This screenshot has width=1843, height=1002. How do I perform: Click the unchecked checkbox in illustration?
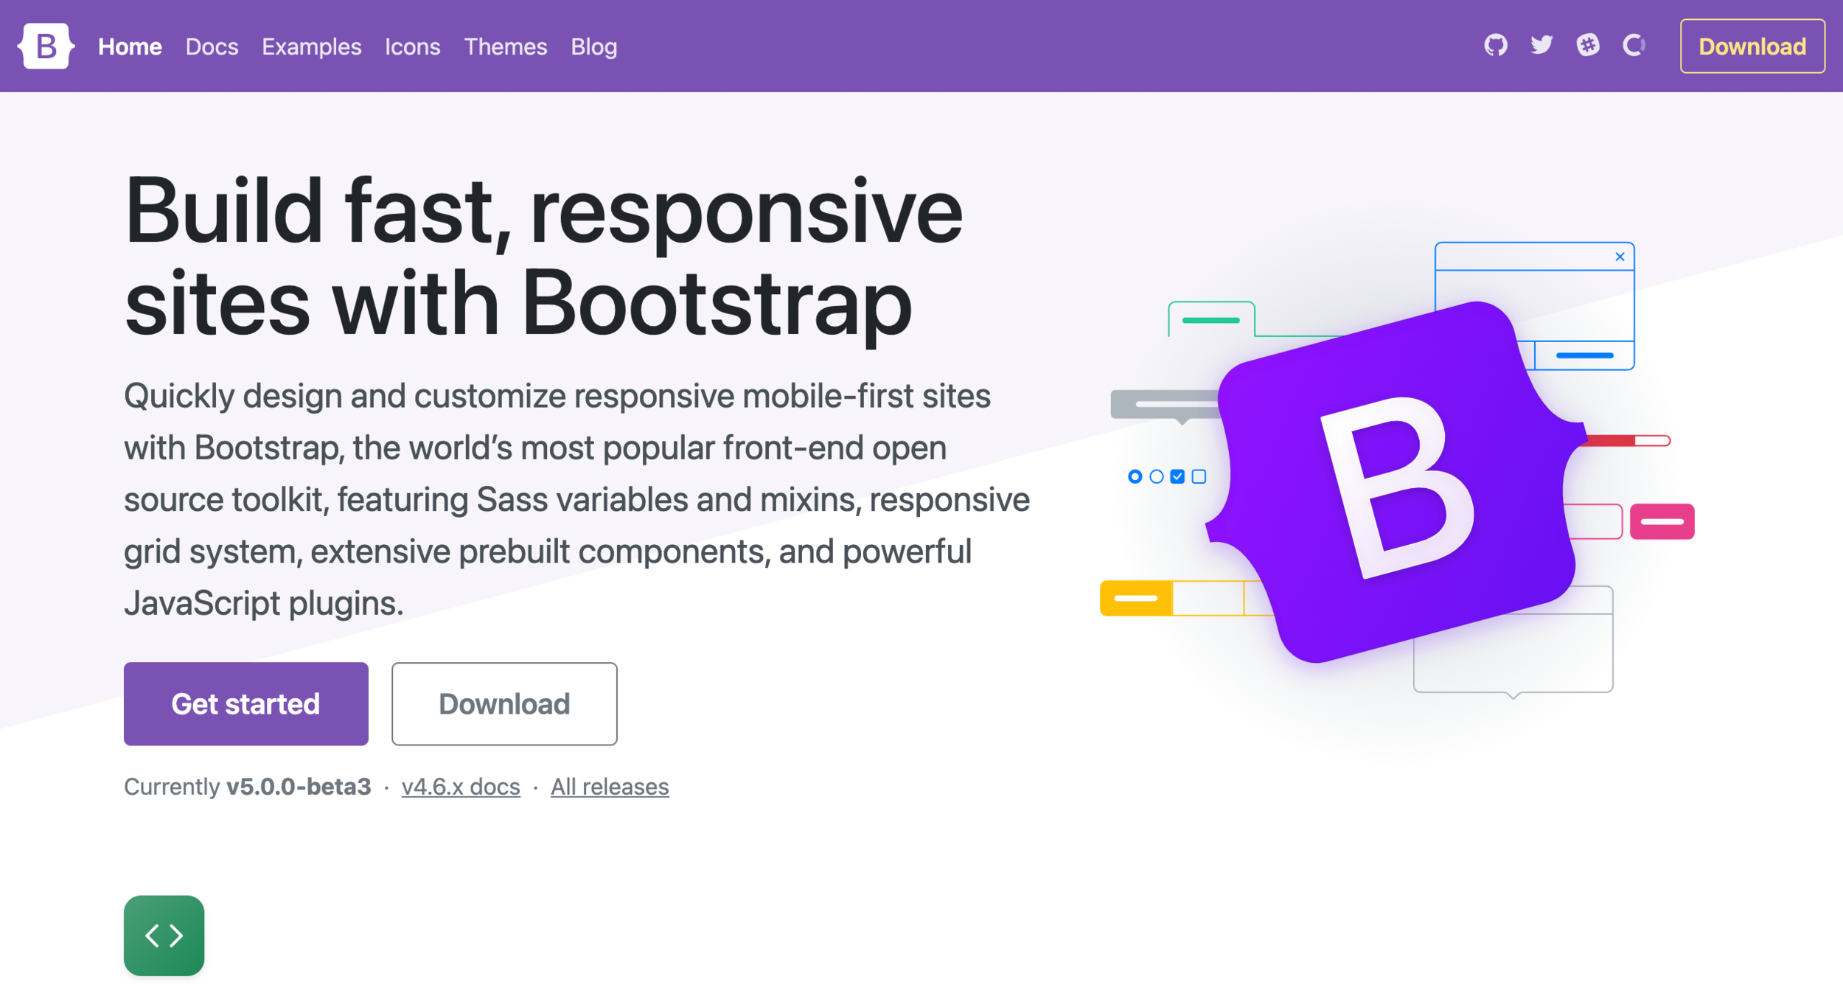pos(1199,477)
